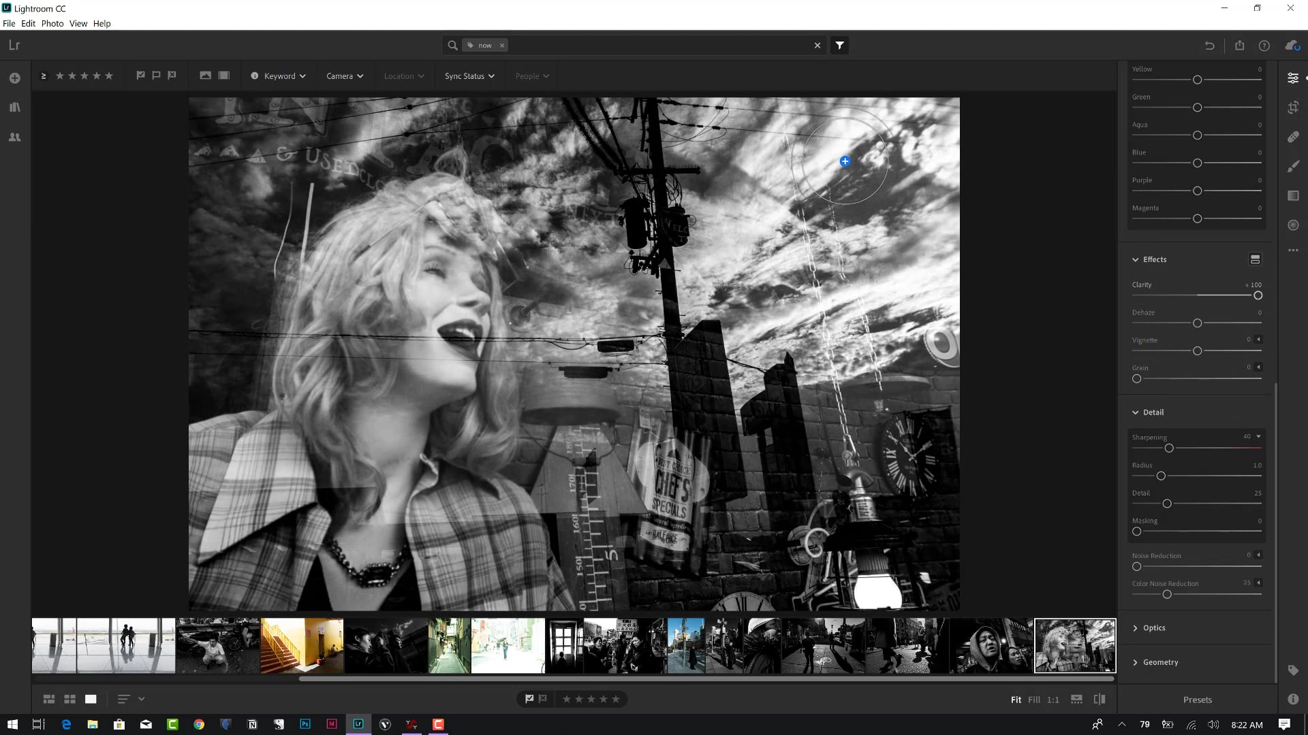The image size is (1308, 735).
Task: Open the sort order dropdown
Action: (131, 699)
